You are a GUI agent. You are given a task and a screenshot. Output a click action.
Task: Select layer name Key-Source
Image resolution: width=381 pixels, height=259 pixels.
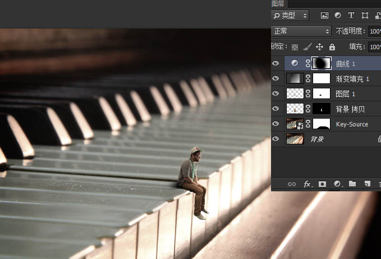352,124
